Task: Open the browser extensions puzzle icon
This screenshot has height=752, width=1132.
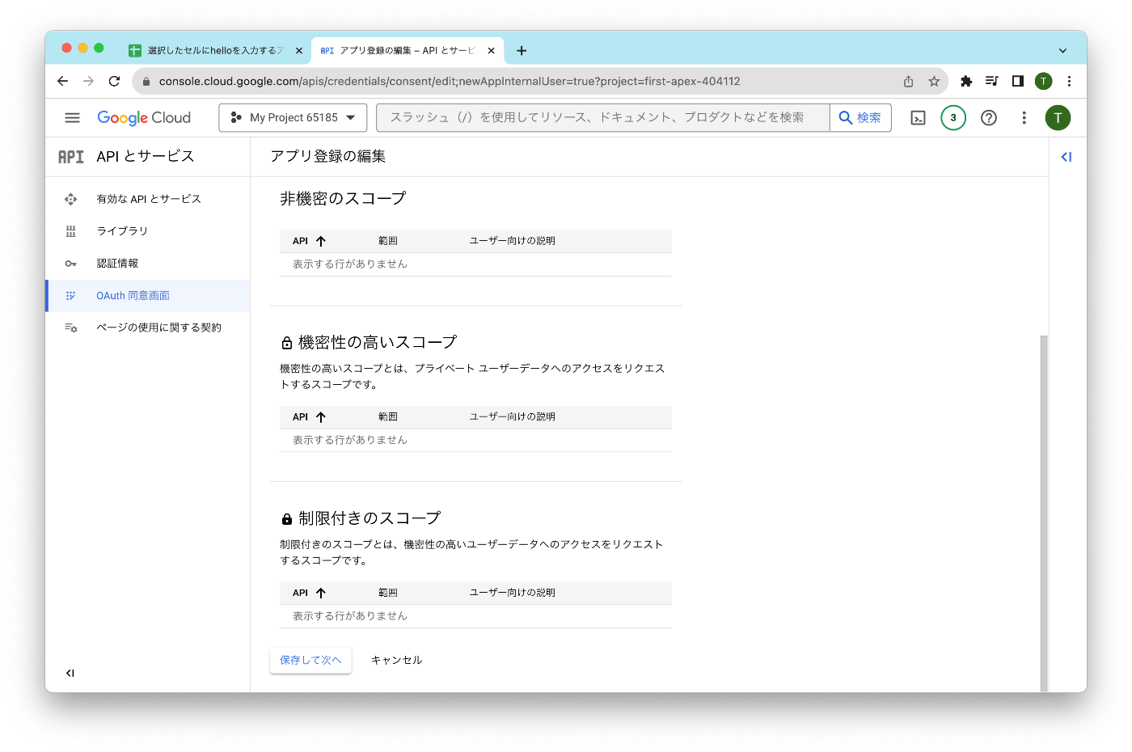Action: (965, 82)
